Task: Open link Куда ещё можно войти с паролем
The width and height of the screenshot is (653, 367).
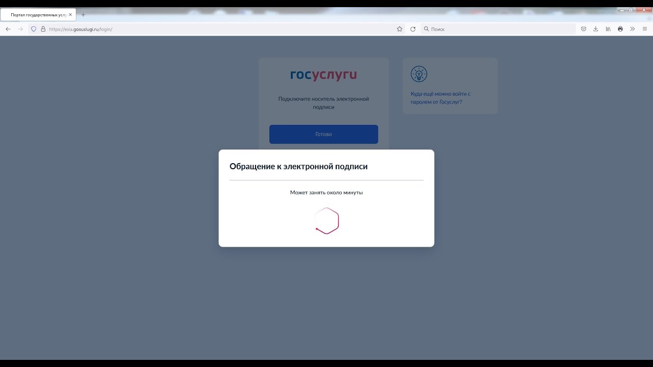Action: pyautogui.click(x=440, y=98)
